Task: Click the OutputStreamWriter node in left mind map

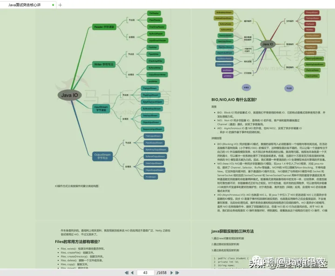Action: [x=157, y=75]
